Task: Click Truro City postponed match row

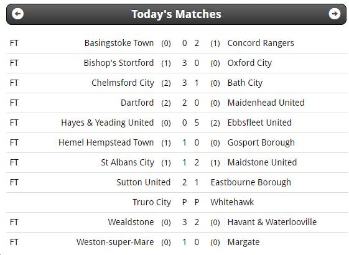Action: pyautogui.click(x=177, y=202)
